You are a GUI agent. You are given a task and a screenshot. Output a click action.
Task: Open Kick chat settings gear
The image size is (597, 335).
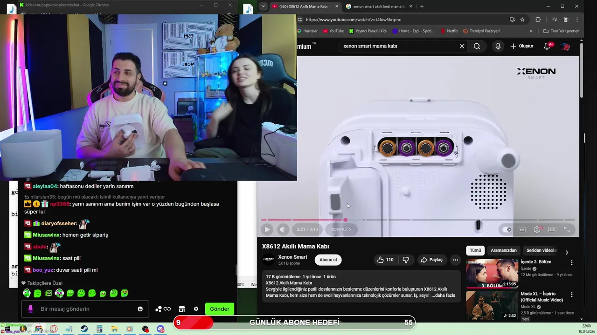click(196, 309)
